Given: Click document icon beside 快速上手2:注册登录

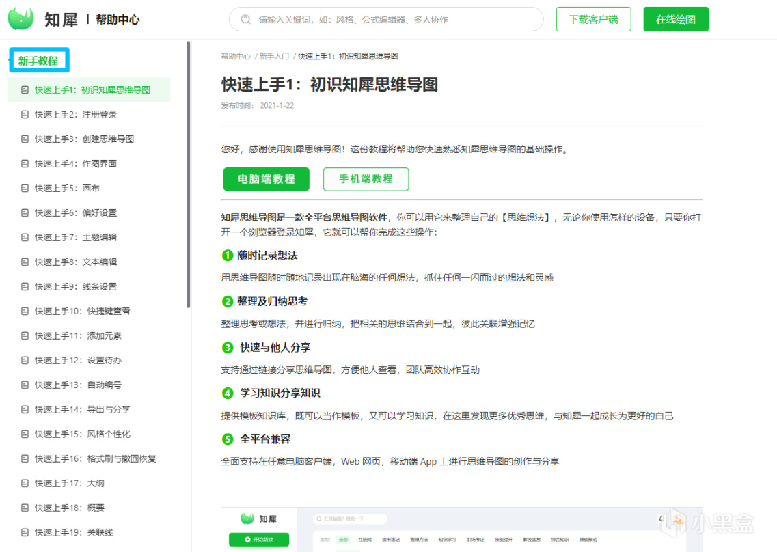Looking at the screenshot, I should pos(25,115).
